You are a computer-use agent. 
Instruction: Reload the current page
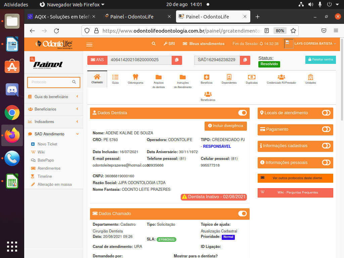[56, 31]
